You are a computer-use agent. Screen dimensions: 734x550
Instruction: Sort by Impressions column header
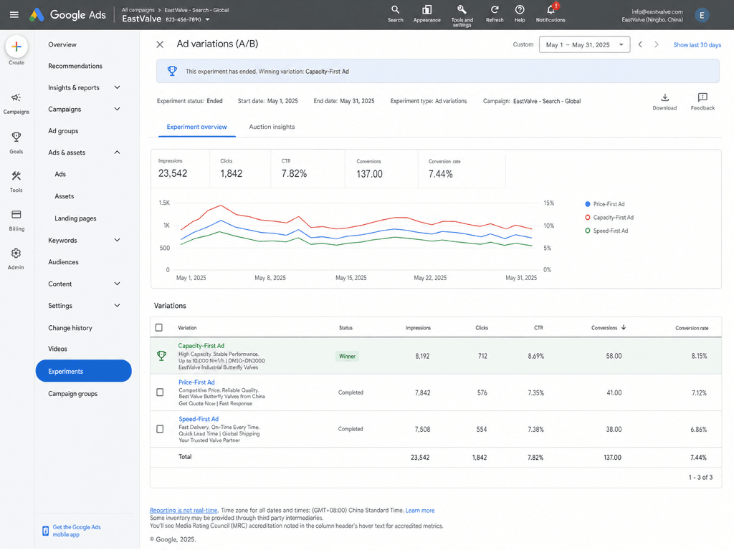418,328
